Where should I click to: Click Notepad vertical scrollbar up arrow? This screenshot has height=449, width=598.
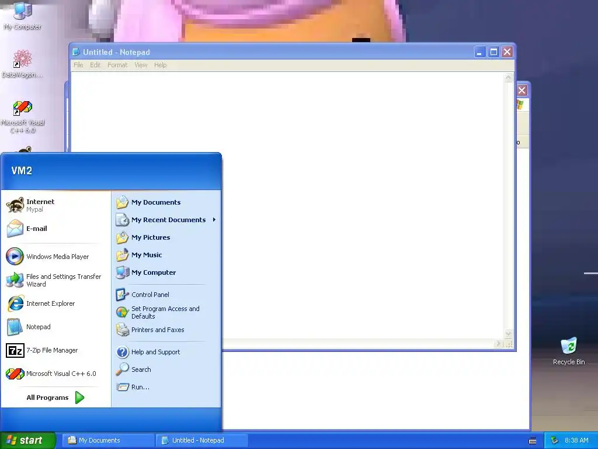(509, 78)
